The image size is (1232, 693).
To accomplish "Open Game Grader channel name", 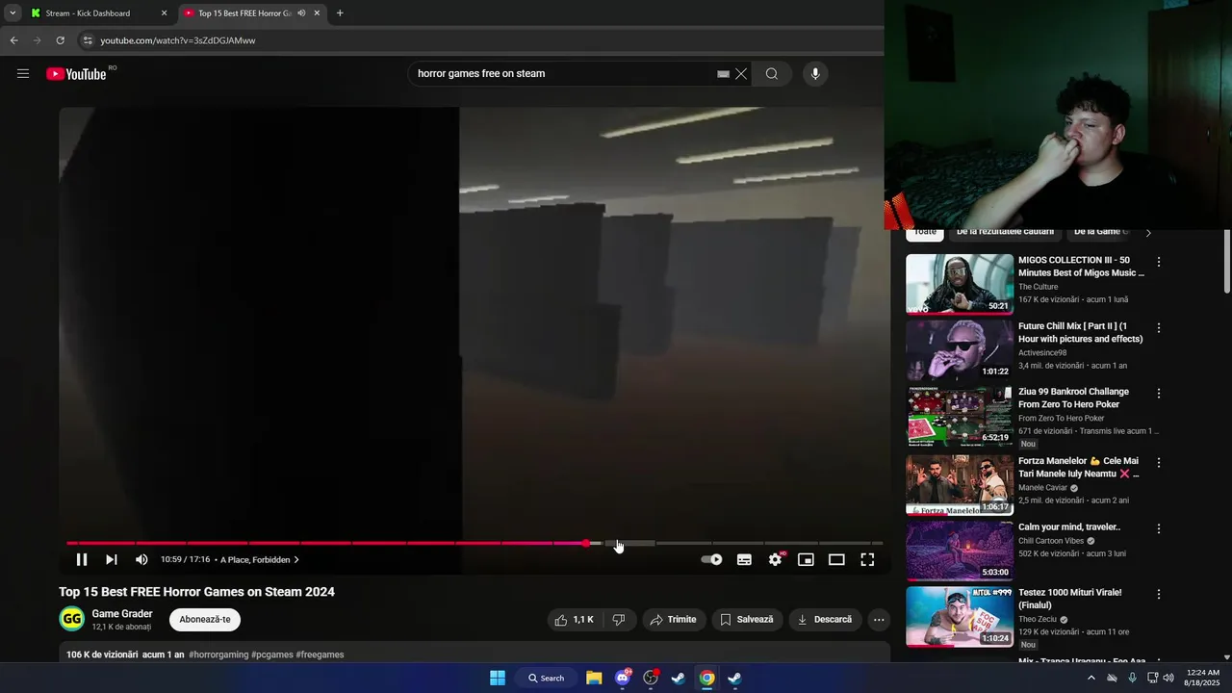I will point(122,614).
